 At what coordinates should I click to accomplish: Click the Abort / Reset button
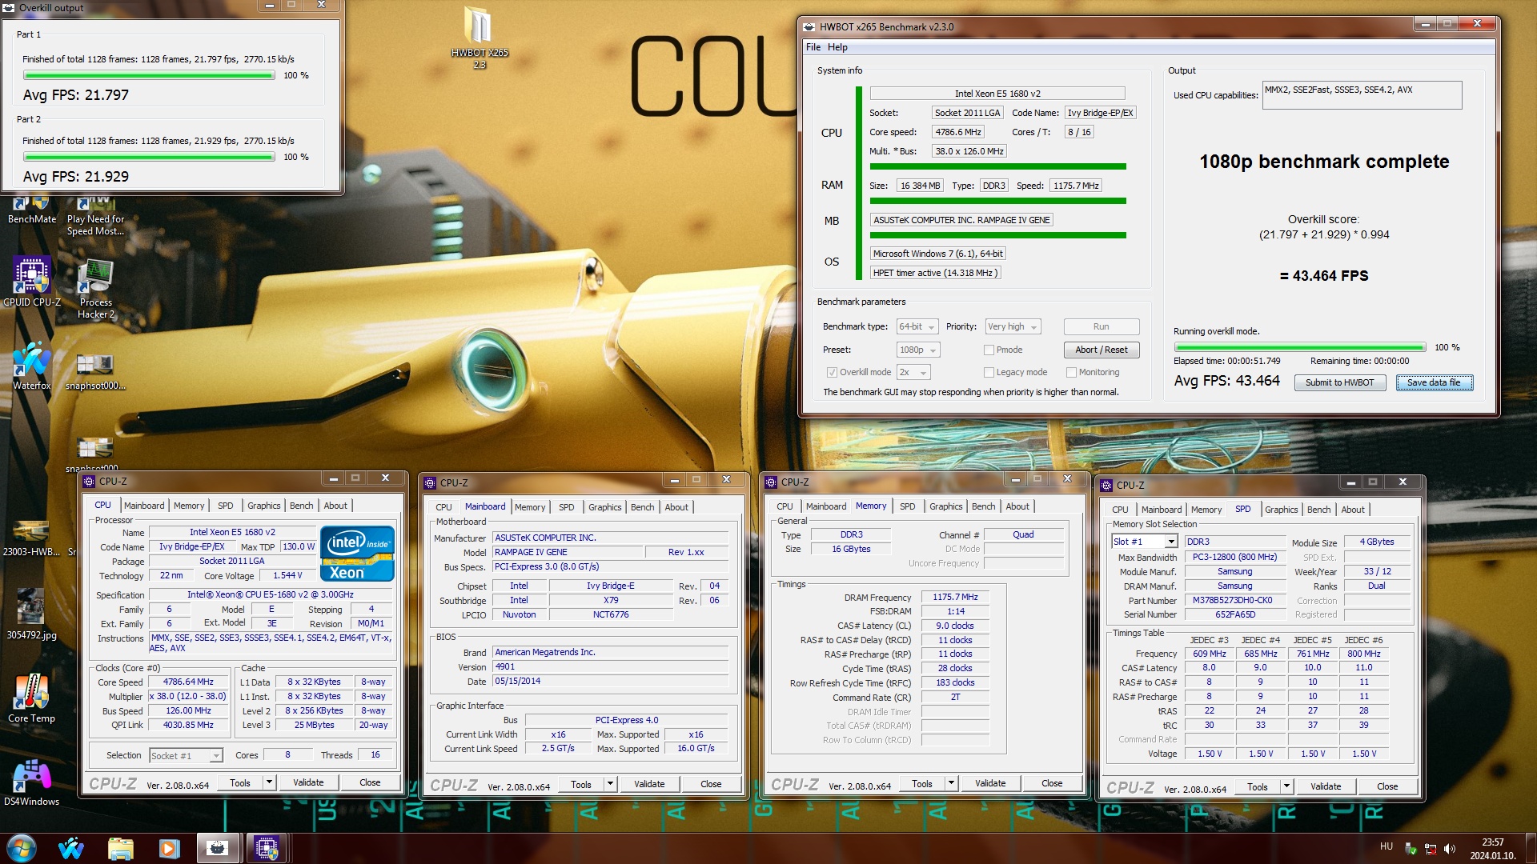[x=1102, y=350]
